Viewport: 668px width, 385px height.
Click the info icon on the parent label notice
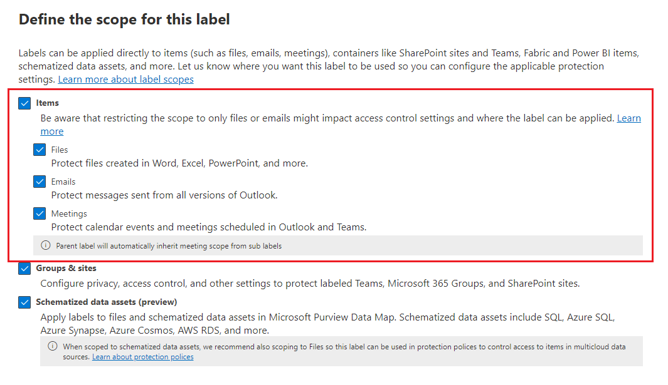click(x=48, y=245)
